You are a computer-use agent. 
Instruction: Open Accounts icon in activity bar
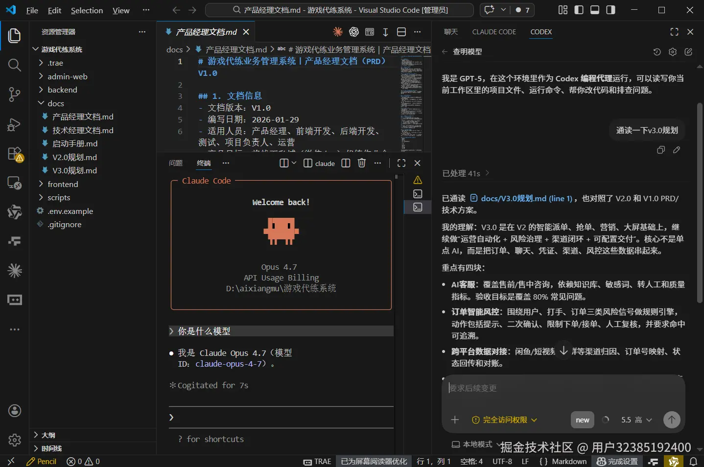coord(15,411)
